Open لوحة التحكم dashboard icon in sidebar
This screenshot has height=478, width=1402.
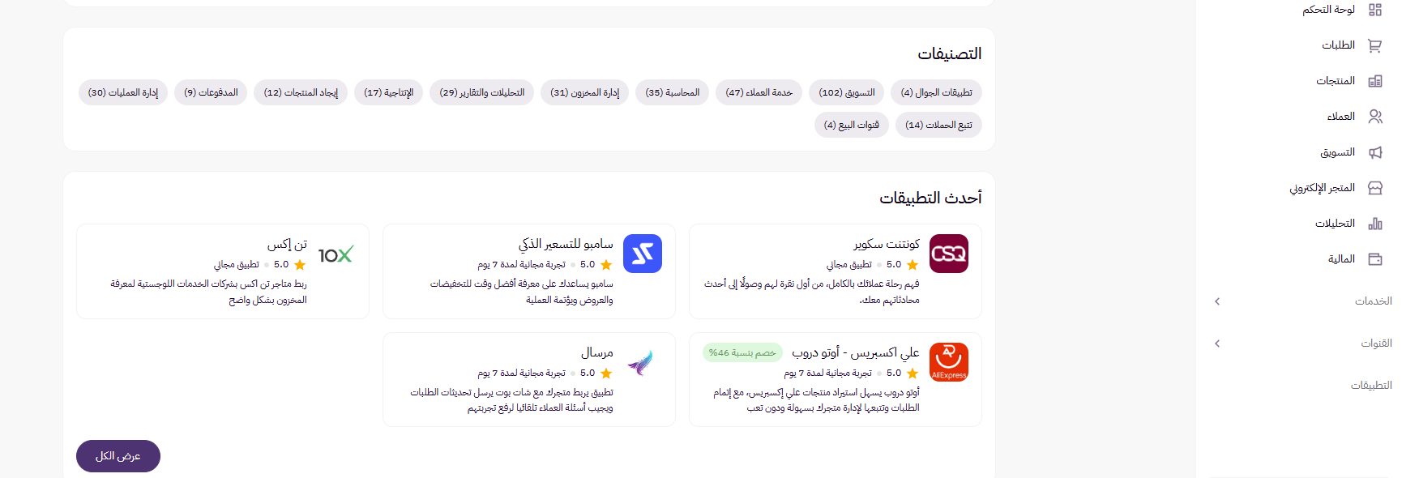coord(1375,10)
